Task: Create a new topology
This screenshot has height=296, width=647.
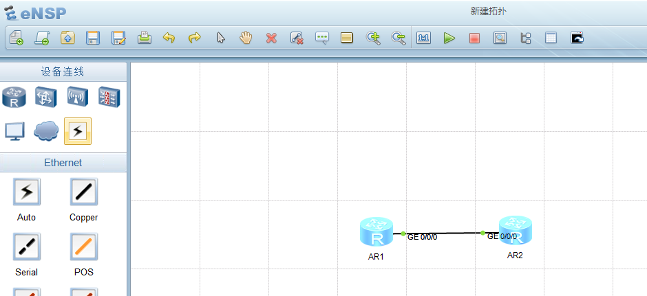Action: [16, 38]
